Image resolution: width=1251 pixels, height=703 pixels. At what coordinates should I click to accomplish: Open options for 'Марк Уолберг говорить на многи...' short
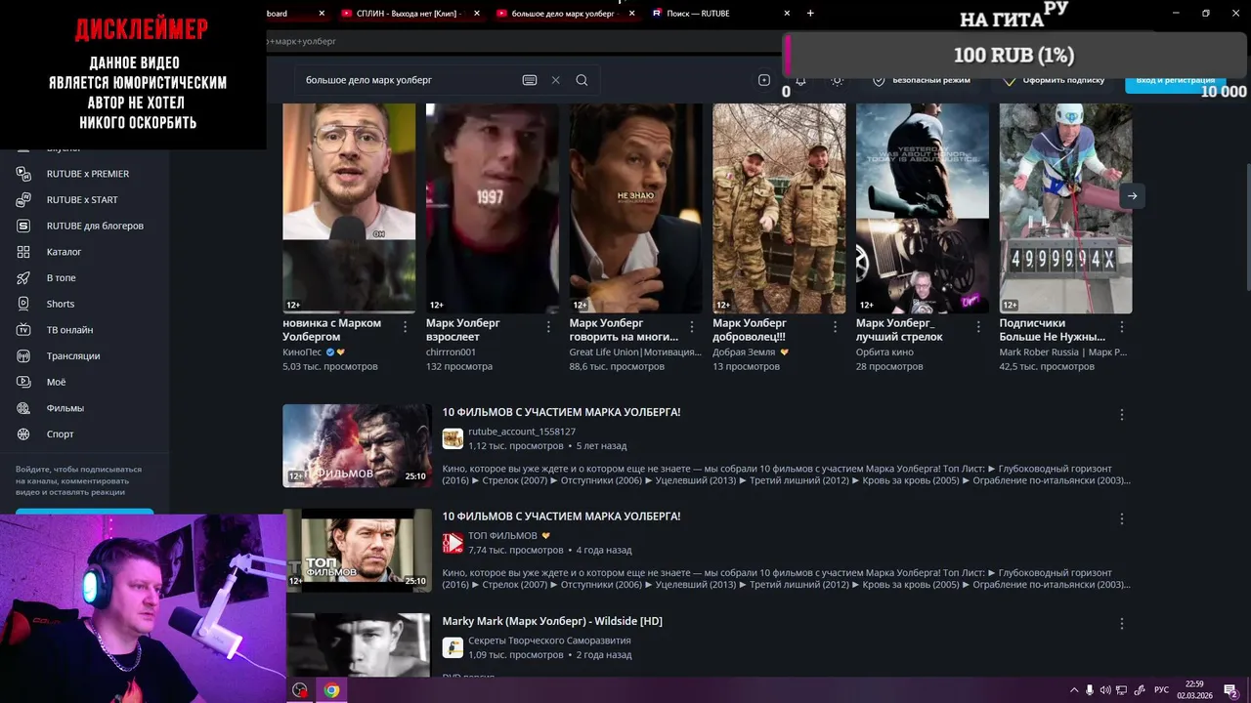692,327
